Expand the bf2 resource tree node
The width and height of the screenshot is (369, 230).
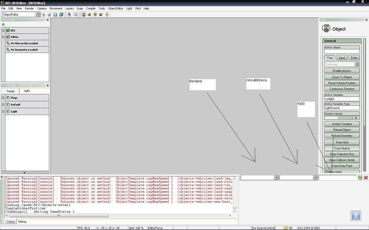[x=3, y=30]
